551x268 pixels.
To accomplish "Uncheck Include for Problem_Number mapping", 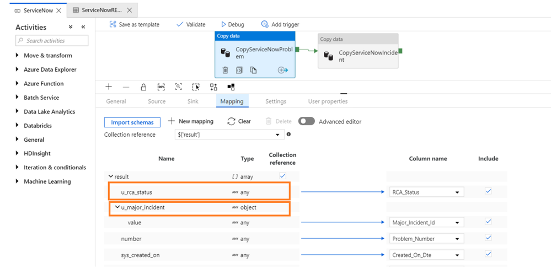I will (x=488, y=238).
